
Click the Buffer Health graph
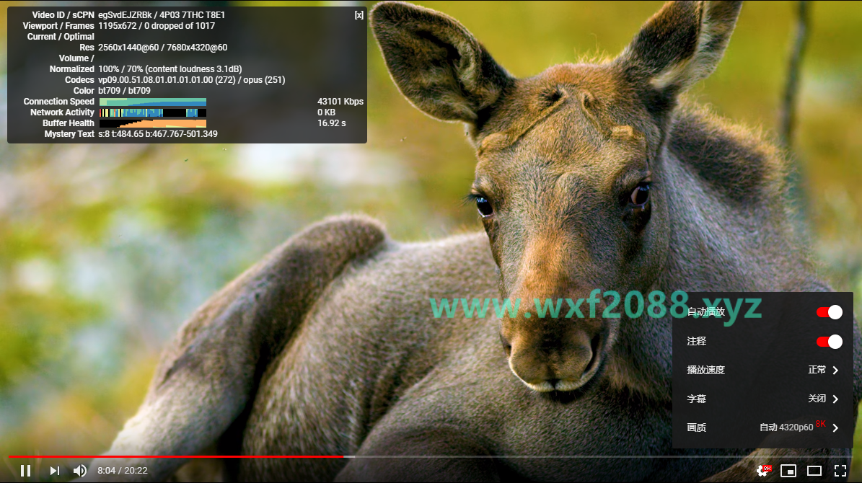point(153,123)
